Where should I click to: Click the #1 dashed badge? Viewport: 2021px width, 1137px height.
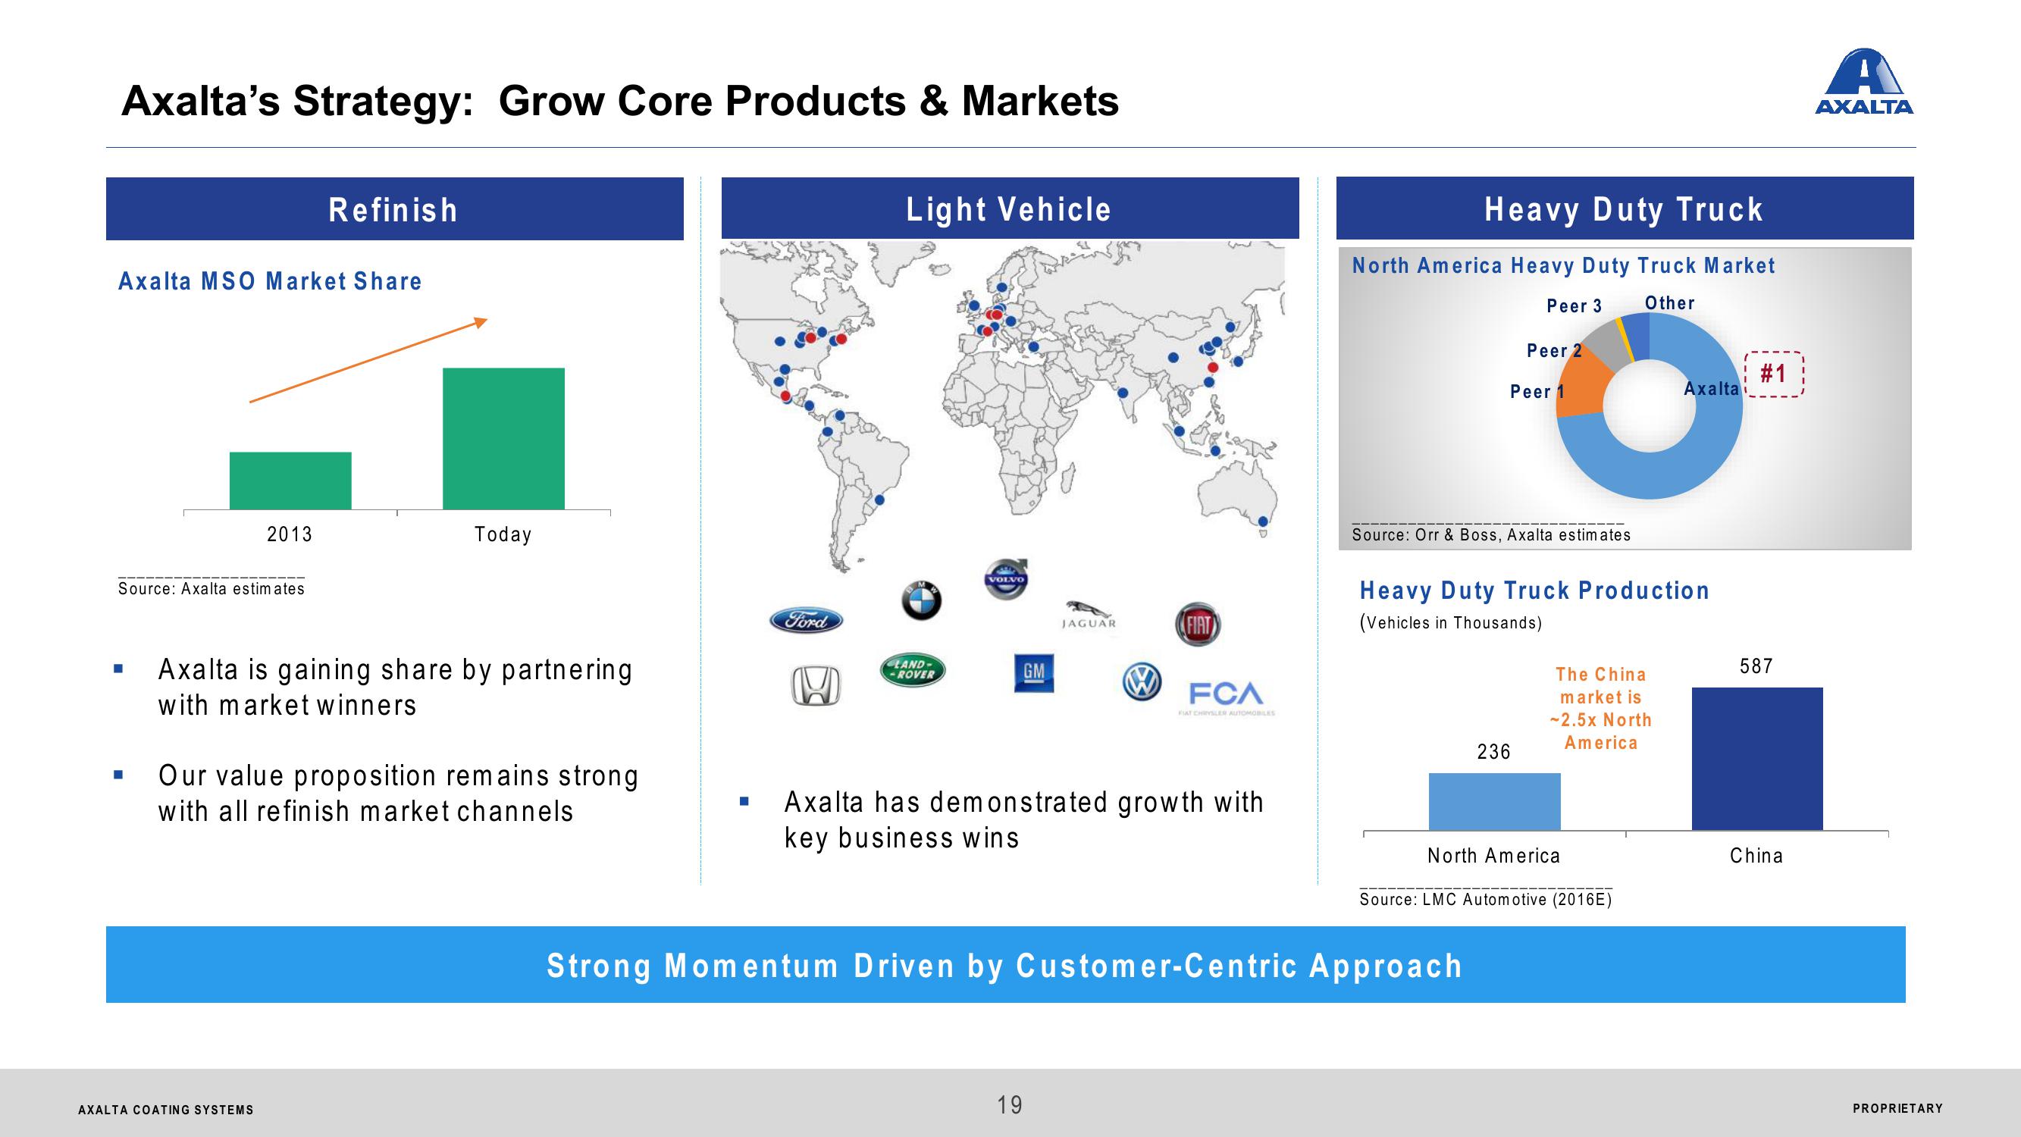[x=1774, y=374]
